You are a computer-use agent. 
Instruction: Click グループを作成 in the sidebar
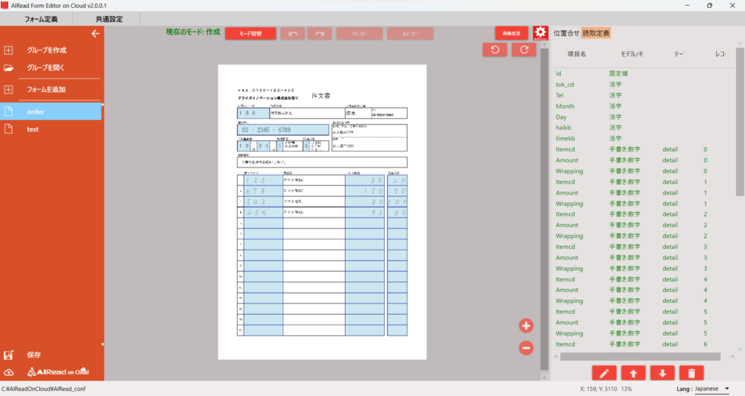[x=47, y=50]
